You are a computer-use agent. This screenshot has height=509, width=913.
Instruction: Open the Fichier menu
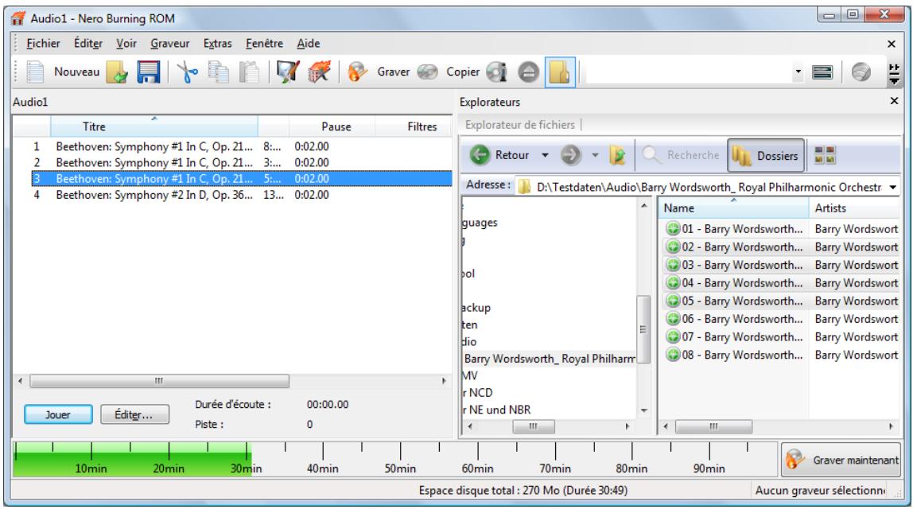[43, 44]
